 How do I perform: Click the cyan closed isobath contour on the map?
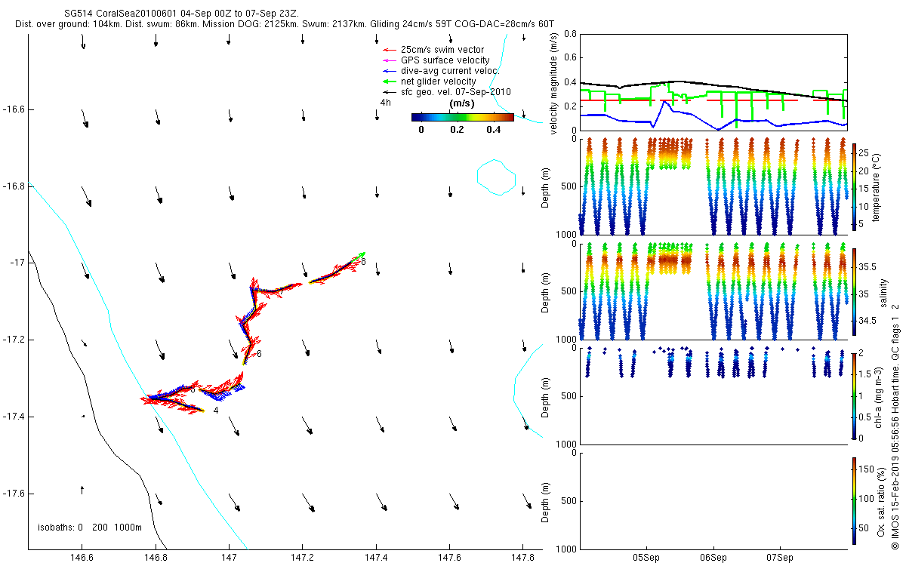click(496, 177)
